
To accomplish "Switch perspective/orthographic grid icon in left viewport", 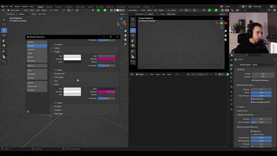I will point(125,44).
